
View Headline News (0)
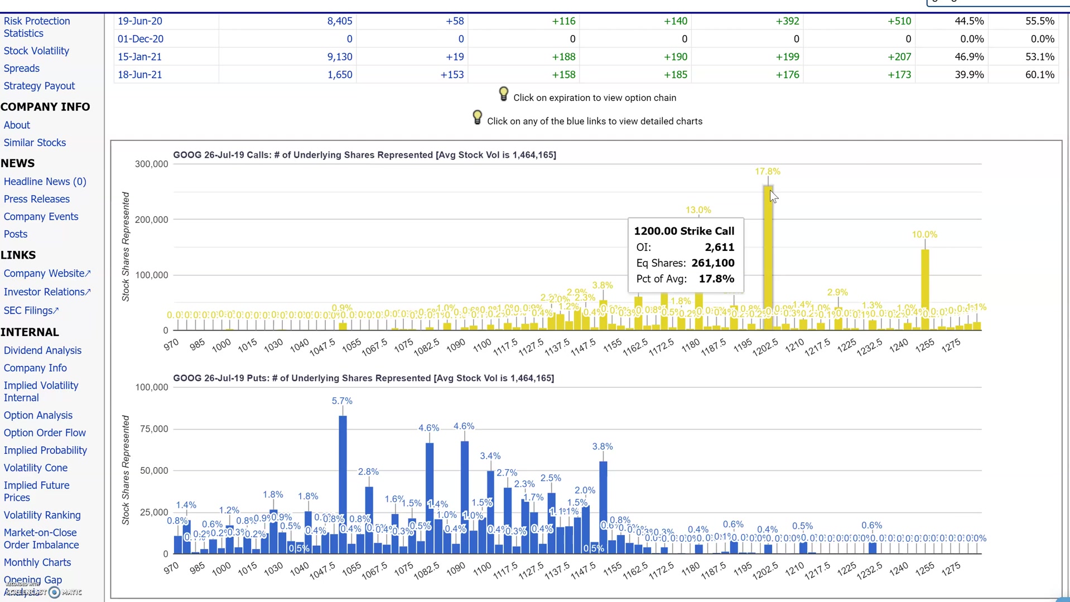[45, 182]
